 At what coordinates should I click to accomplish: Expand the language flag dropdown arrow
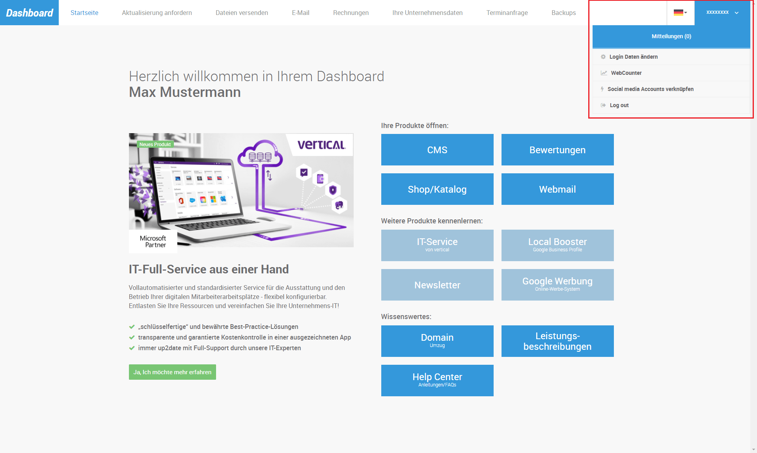click(685, 13)
